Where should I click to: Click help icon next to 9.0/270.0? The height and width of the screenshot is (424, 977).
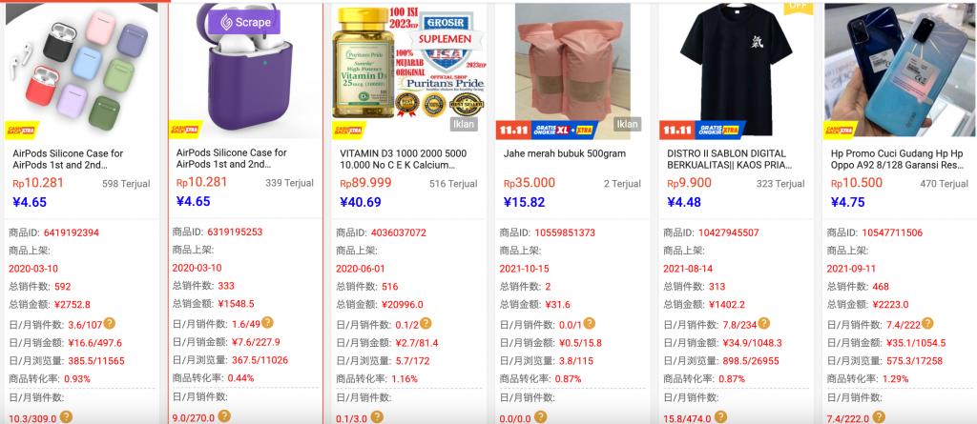point(224,416)
